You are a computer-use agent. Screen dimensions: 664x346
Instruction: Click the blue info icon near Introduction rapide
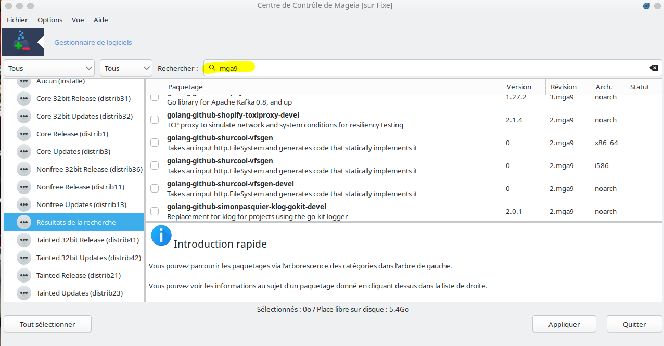pyautogui.click(x=161, y=236)
